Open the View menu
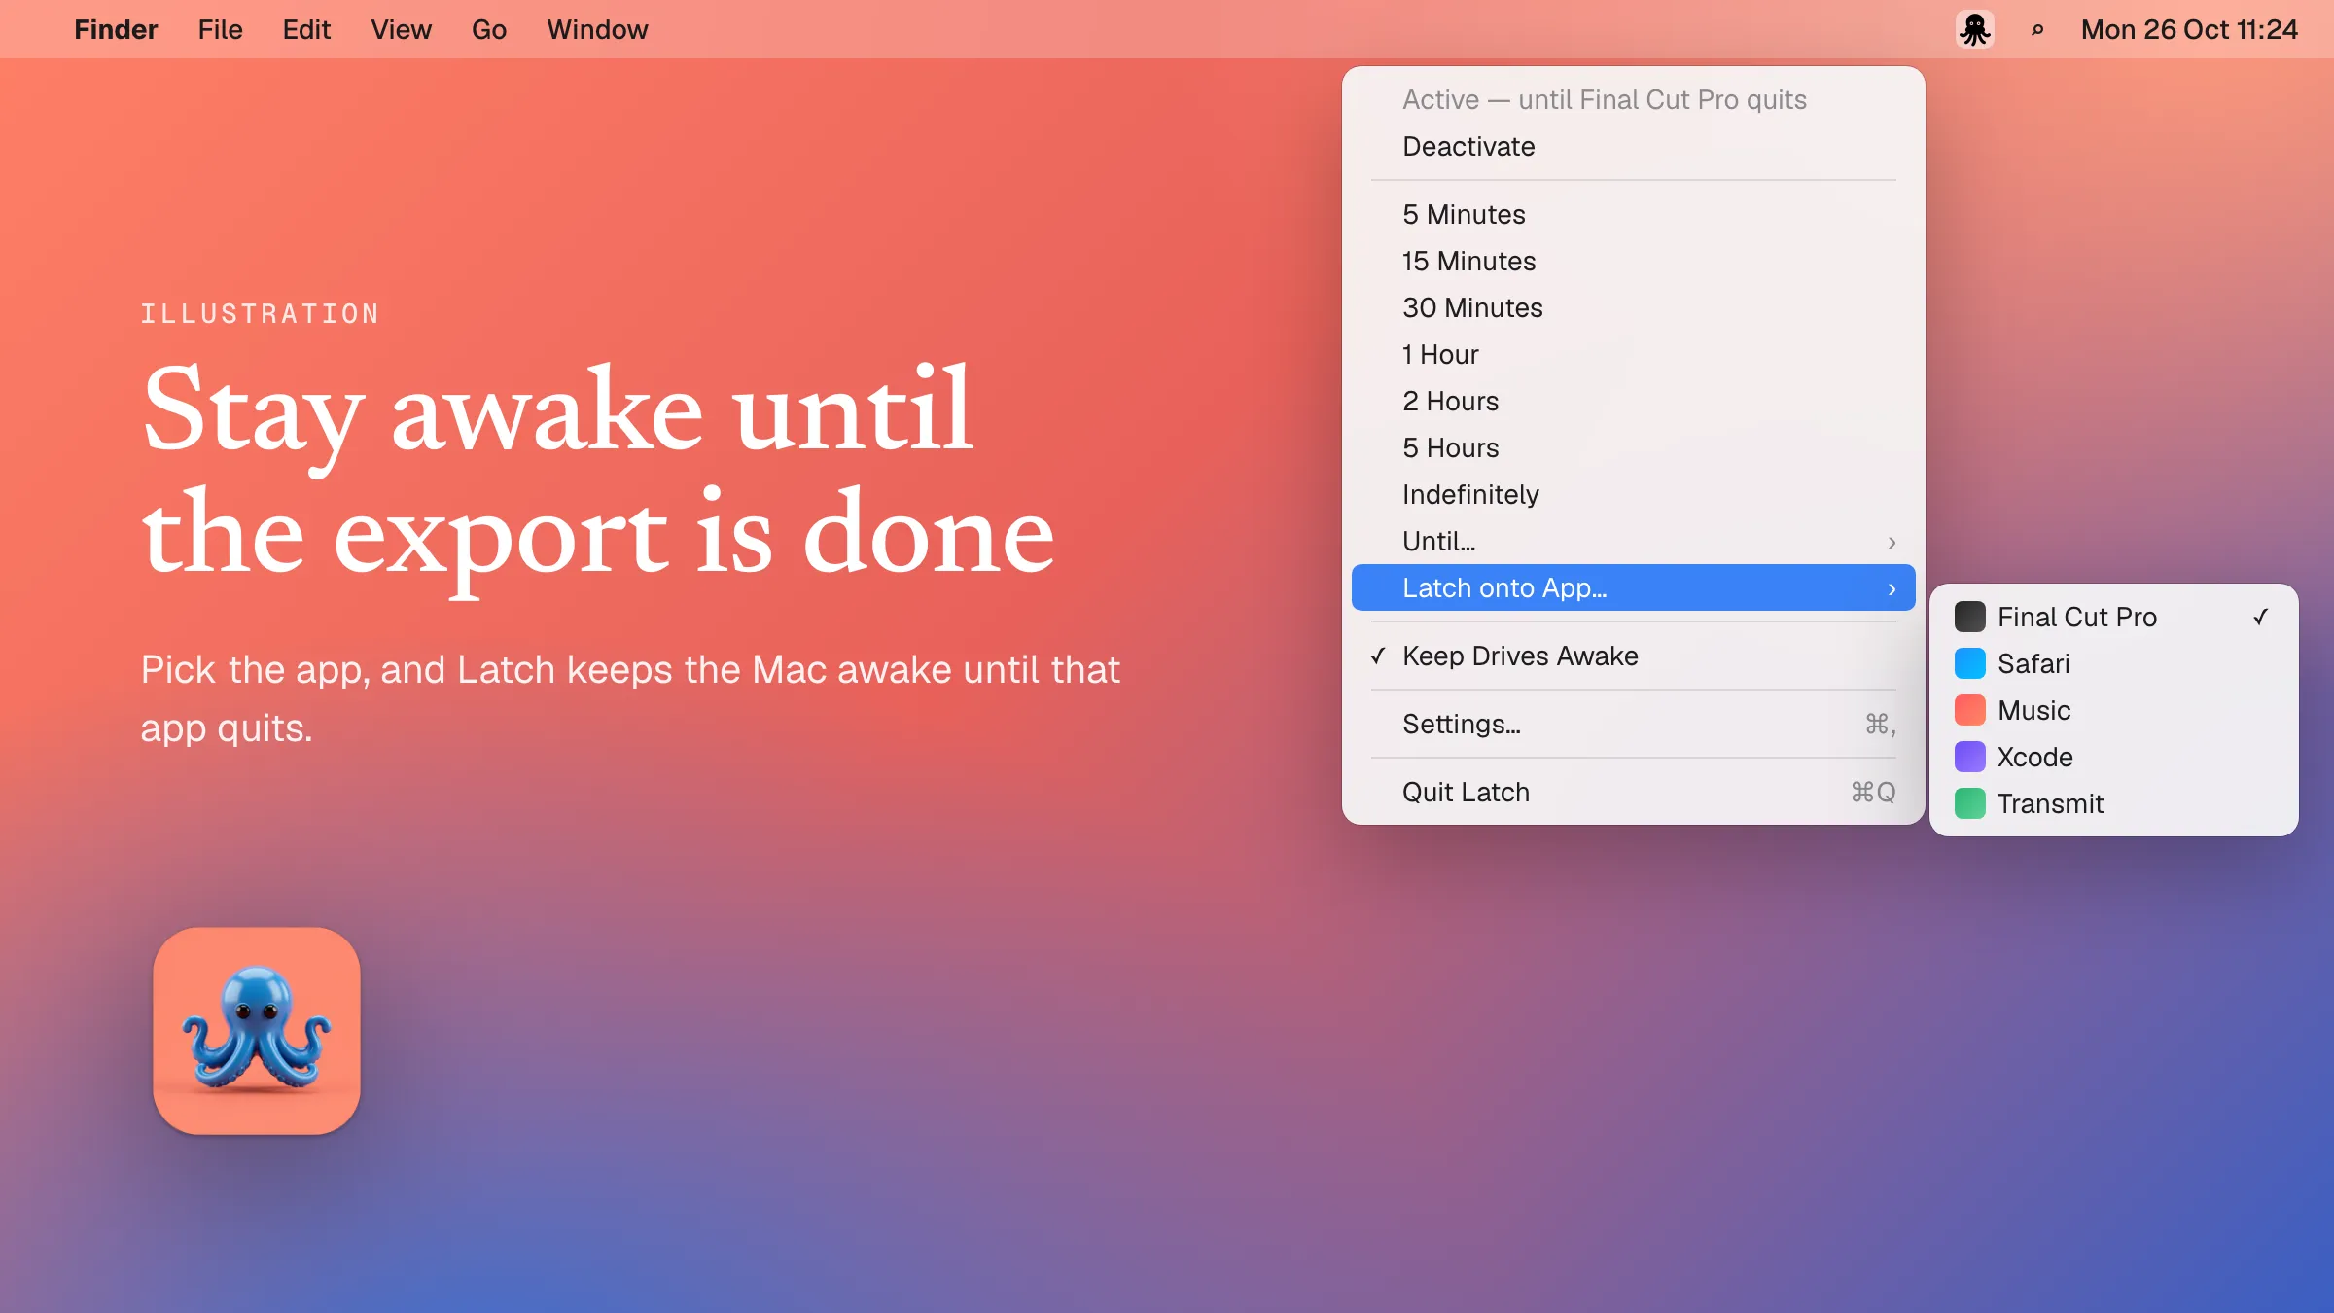This screenshot has width=2334, height=1313. (401, 29)
